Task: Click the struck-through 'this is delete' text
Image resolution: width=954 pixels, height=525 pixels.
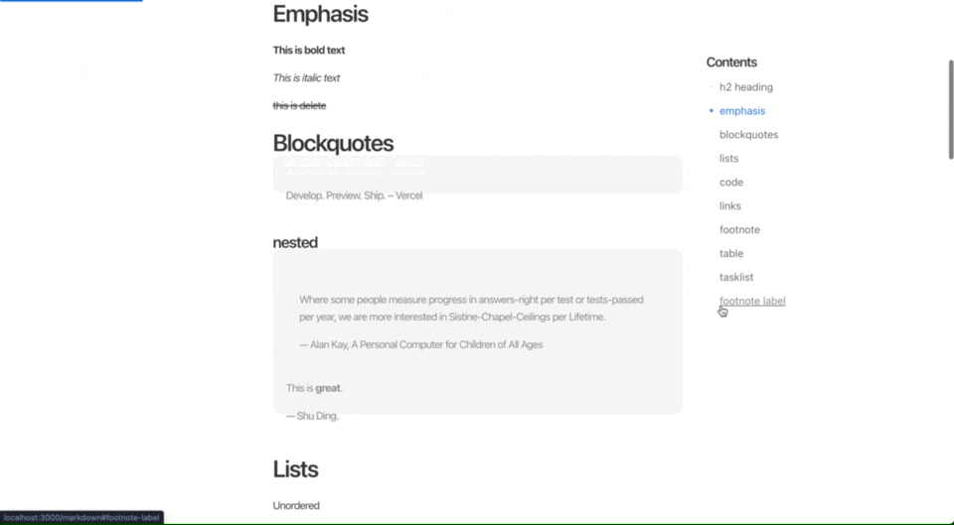Action: (299, 105)
